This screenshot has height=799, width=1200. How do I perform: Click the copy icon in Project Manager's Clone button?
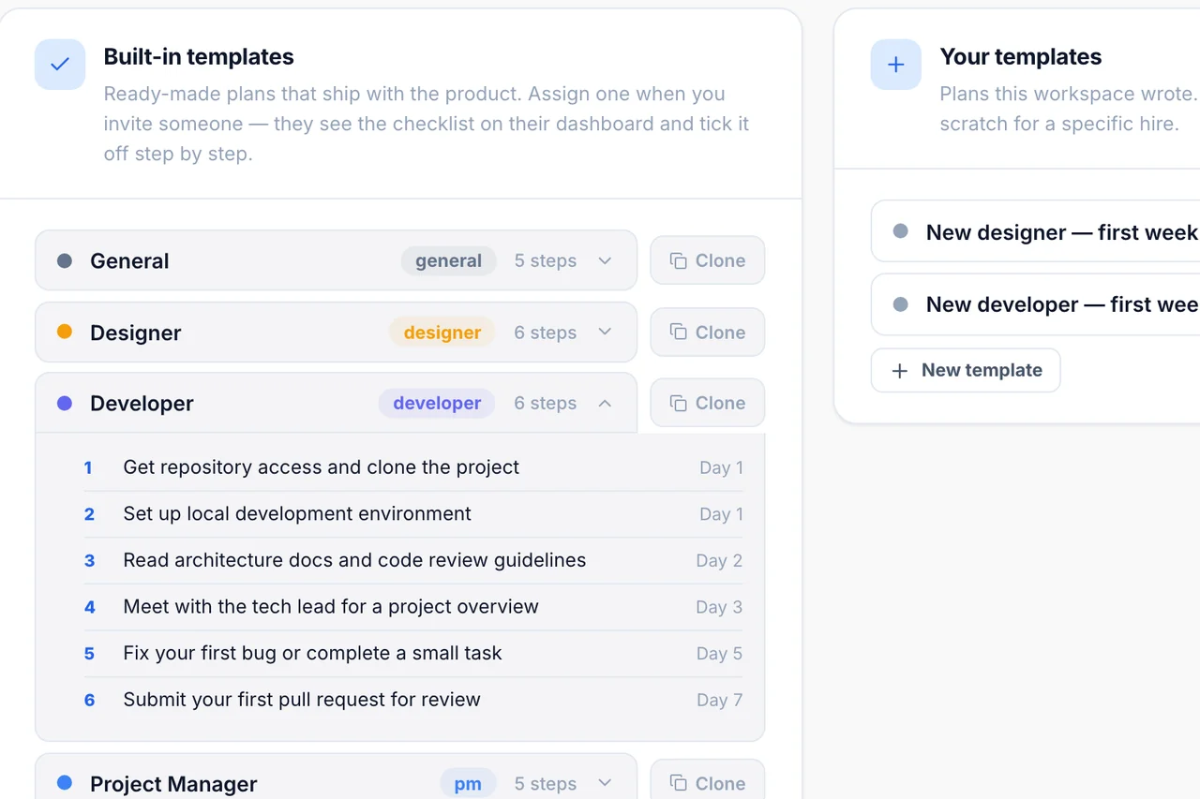coord(679,783)
